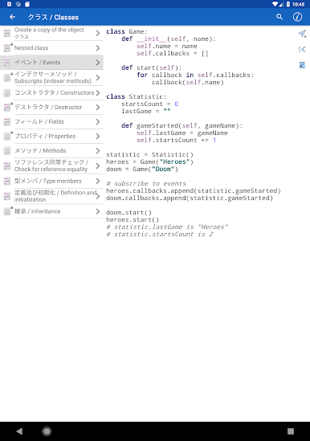Expand chevron for Check for reference equality
The image size is (310, 441).
point(98,166)
